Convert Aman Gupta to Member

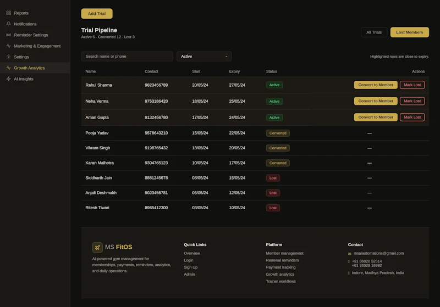pos(376,118)
